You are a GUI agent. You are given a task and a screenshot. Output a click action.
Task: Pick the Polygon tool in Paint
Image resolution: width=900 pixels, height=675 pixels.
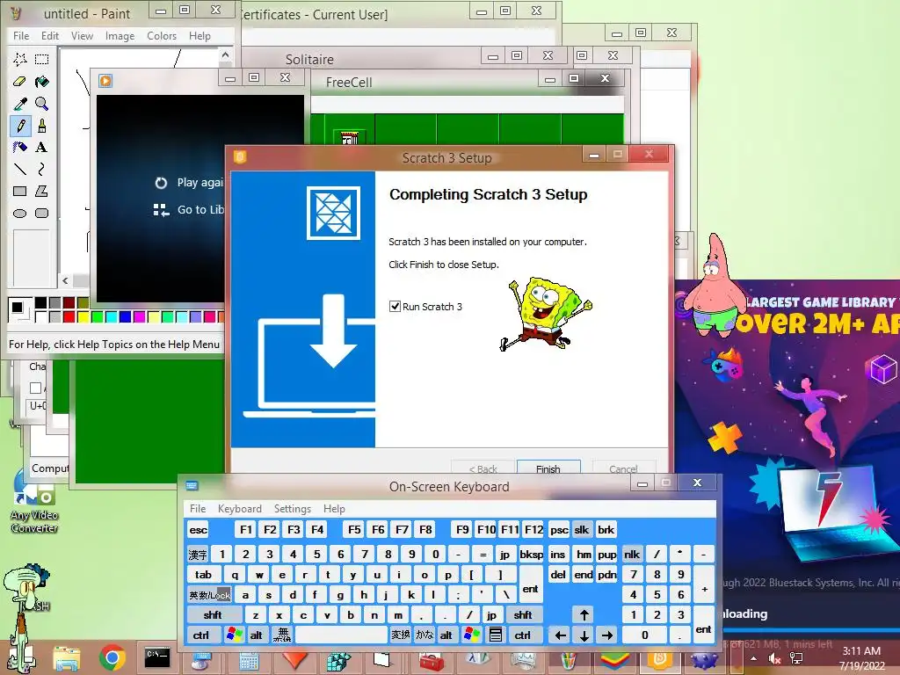(41, 191)
